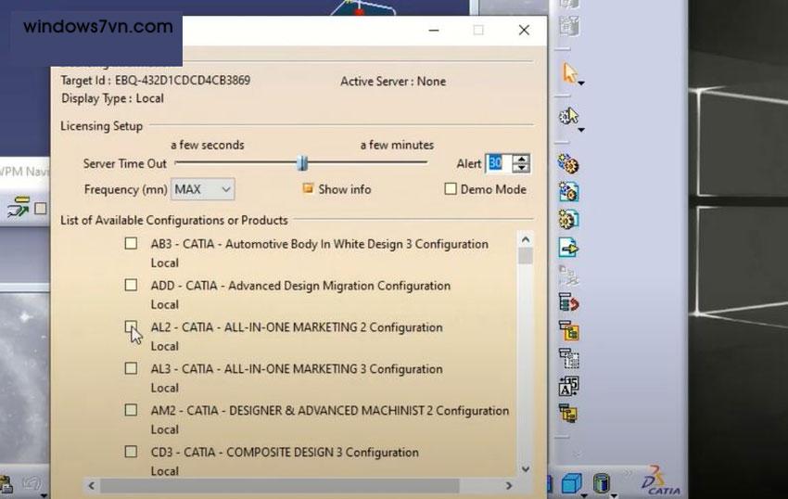Minimize the licensing dialog window
The width and height of the screenshot is (788, 499).
point(434,31)
